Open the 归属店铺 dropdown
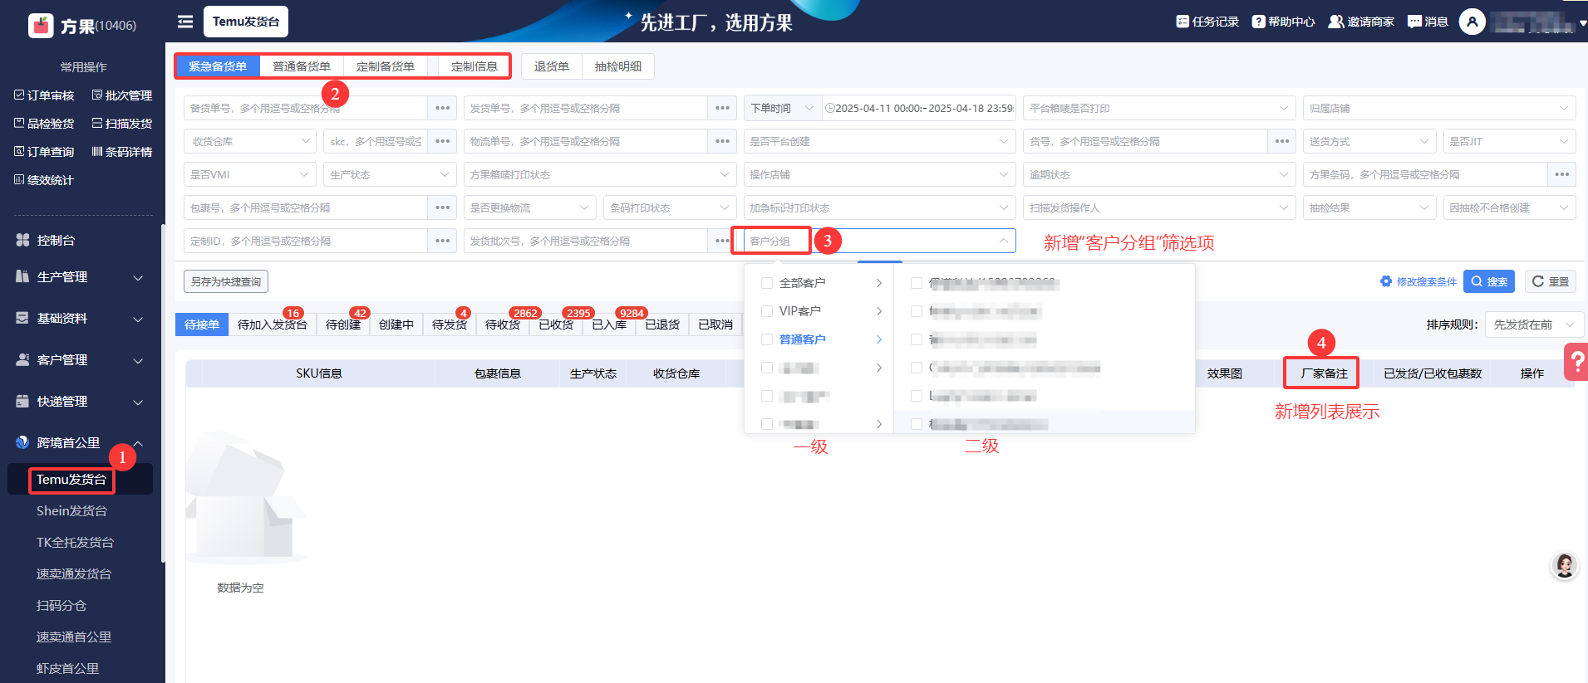1588x683 pixels. click(1439, 108)
